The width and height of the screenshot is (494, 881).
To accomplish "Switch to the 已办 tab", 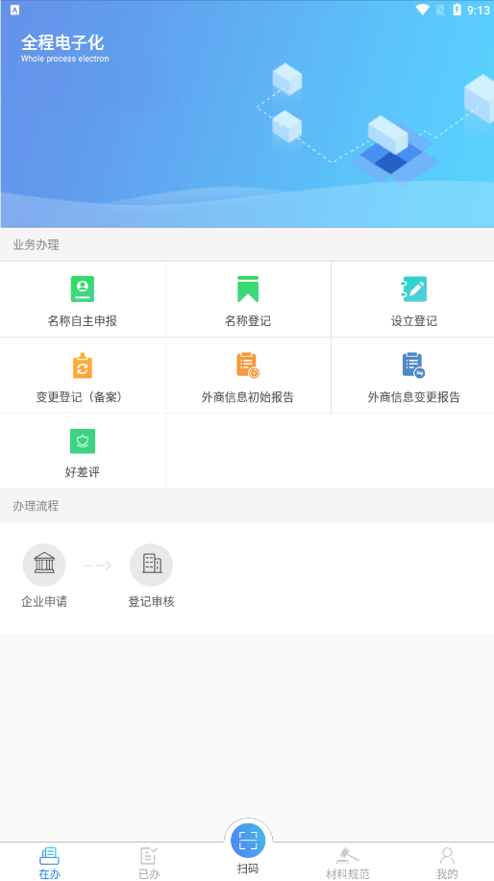I will pos(149,863).
